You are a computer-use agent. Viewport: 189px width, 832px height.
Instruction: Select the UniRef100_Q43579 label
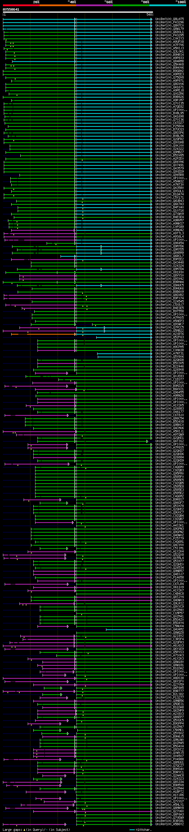pyautogui.click(x=170, y=168)
